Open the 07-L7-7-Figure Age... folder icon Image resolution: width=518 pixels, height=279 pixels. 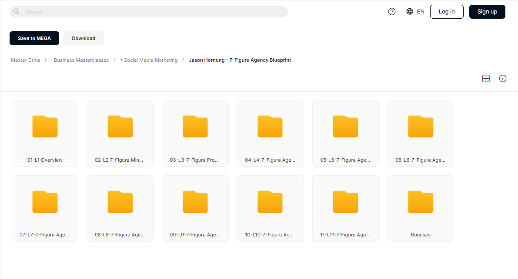tap(45, 202)
